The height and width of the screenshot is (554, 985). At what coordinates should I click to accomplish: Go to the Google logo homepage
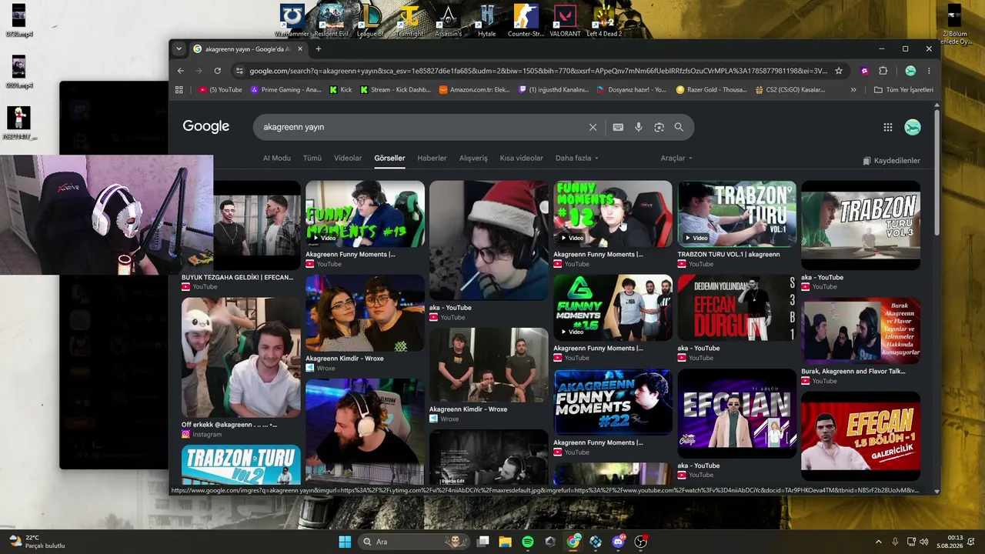pyautogui.click(x=206, y=127)
